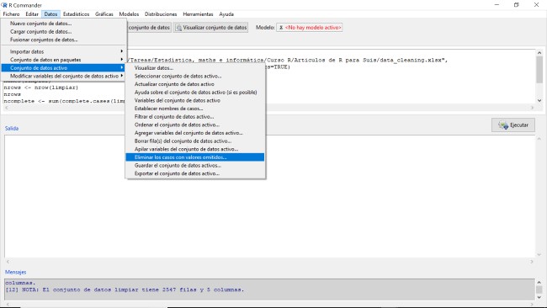Click the Modelo: label
This screenshot has height=308, width=547.
(x=265, y=28)
